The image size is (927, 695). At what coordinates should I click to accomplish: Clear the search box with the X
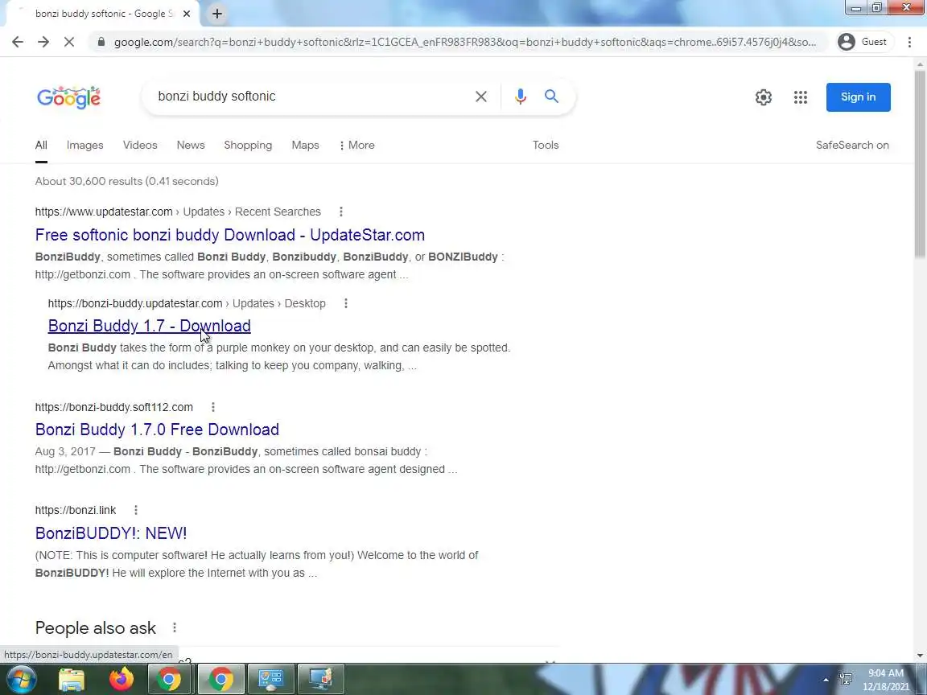point(481,97)
